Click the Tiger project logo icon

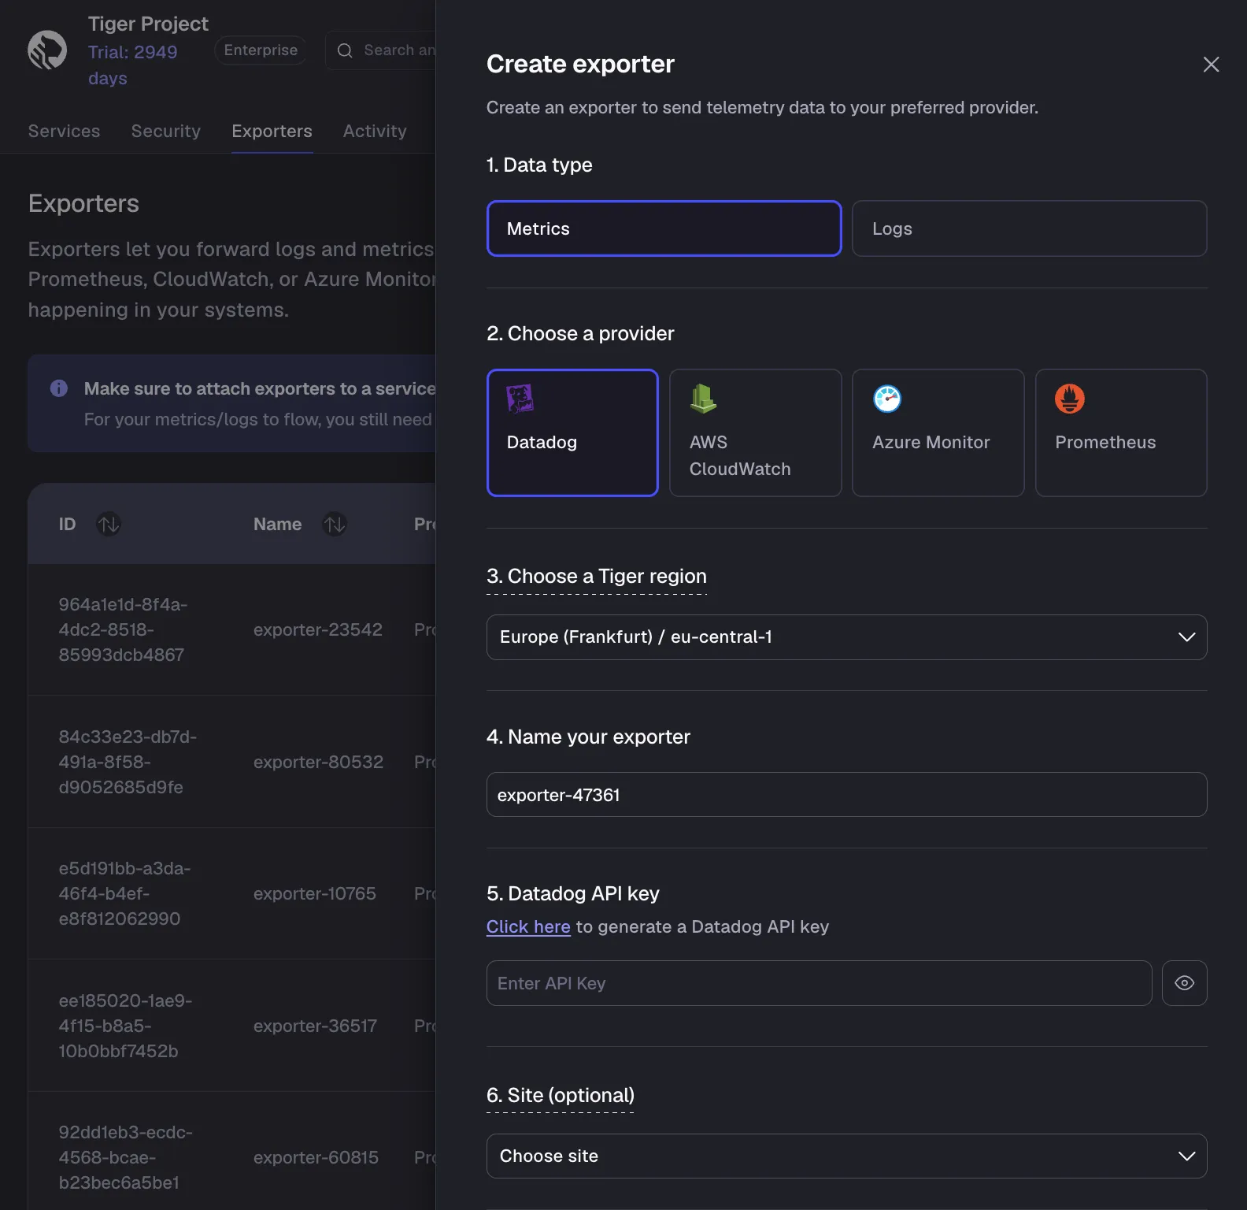pyautogui.click(x=47, y=50)
